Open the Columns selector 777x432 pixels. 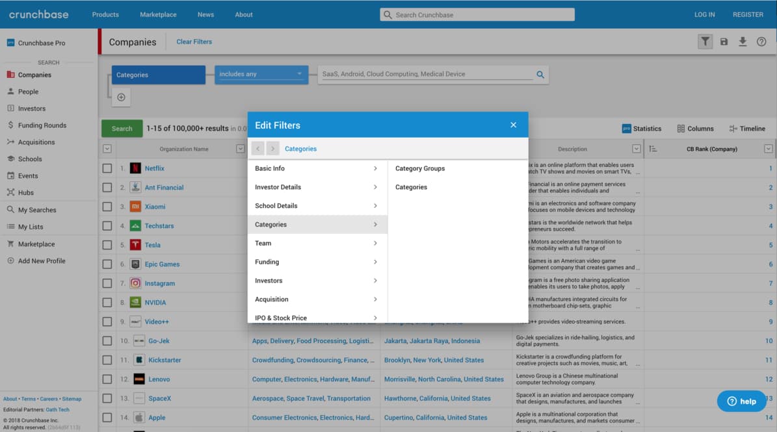tap(695, 129)
